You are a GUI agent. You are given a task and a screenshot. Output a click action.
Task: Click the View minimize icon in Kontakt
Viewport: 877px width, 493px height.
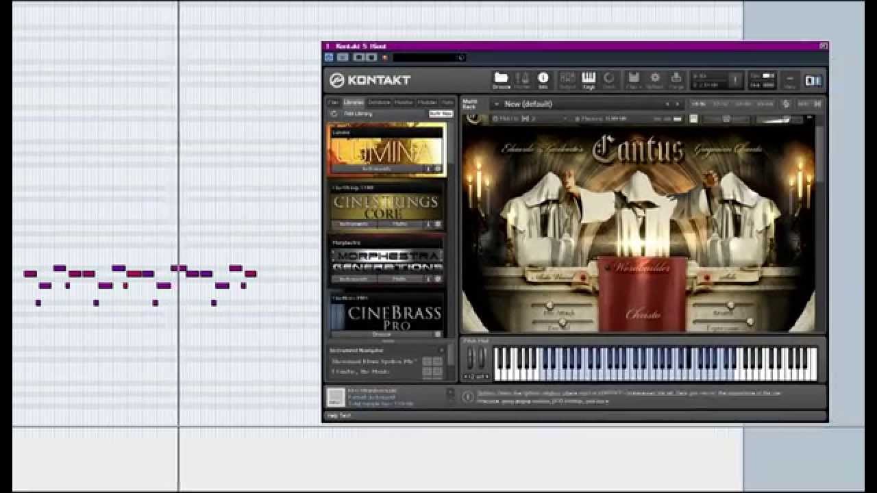tap(789, 80)
